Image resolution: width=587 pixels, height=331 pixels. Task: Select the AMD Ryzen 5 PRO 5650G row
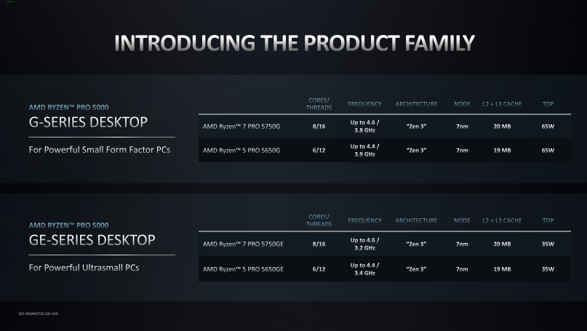tap(385, 150)
